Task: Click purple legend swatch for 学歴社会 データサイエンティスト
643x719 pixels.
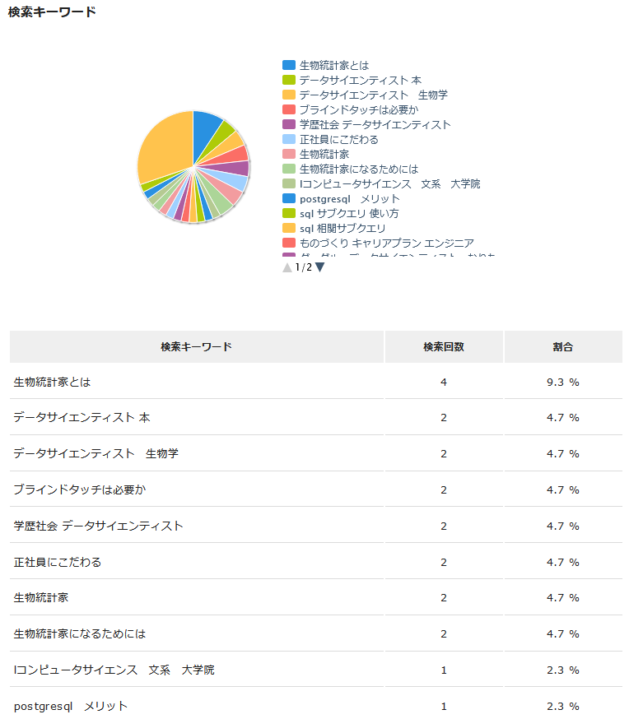Action: pyautogui.click(x=289, y=124)
